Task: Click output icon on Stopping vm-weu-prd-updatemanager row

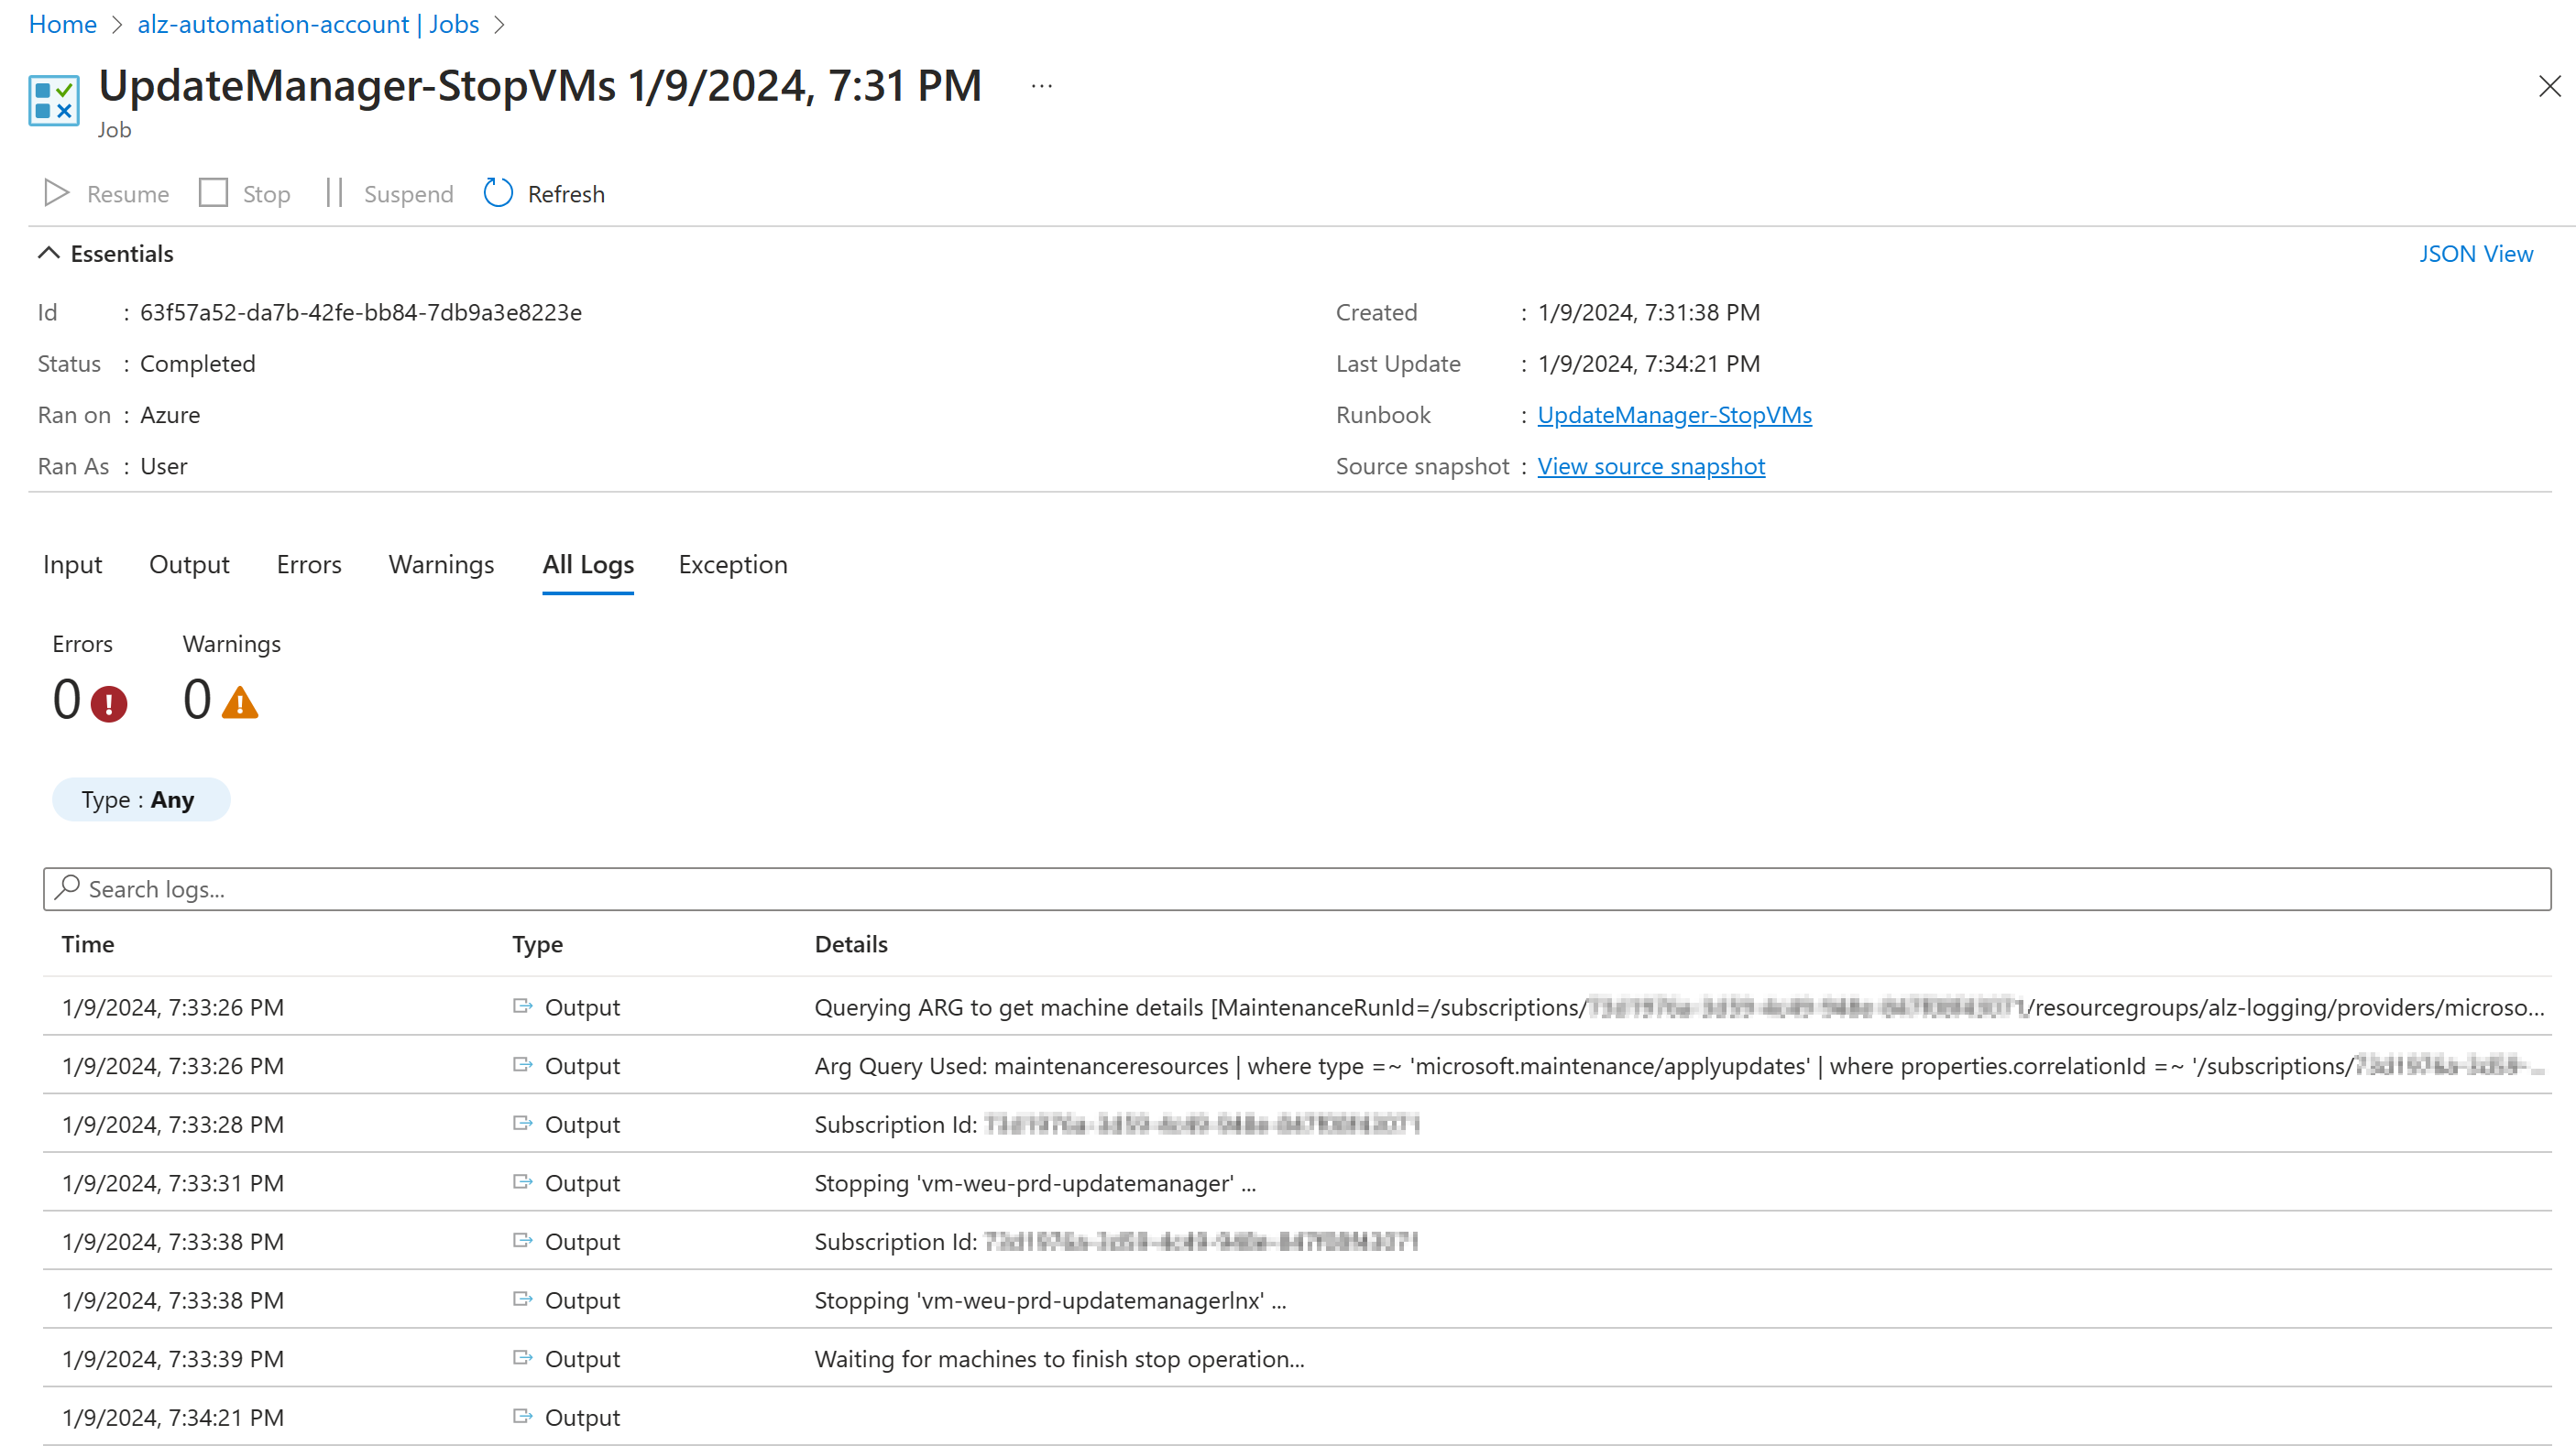Action: 522,1181
